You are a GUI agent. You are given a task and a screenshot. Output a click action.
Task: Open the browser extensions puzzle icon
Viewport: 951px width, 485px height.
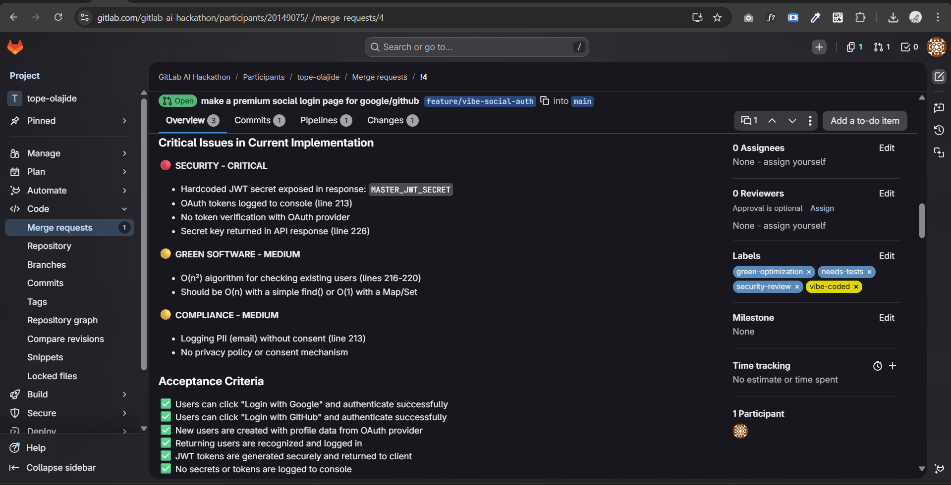tap(860, 18)
